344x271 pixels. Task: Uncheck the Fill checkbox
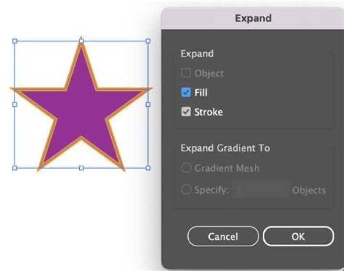click(x=186, y=92)
